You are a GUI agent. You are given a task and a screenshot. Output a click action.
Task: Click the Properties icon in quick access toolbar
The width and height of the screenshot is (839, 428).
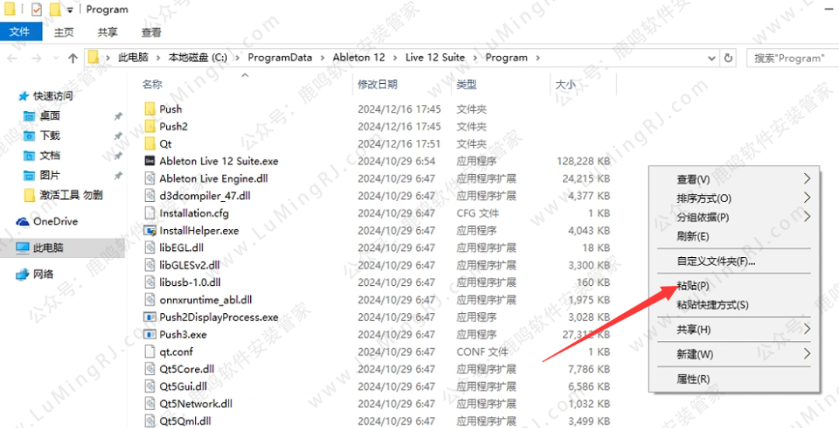tap(37, 9)
